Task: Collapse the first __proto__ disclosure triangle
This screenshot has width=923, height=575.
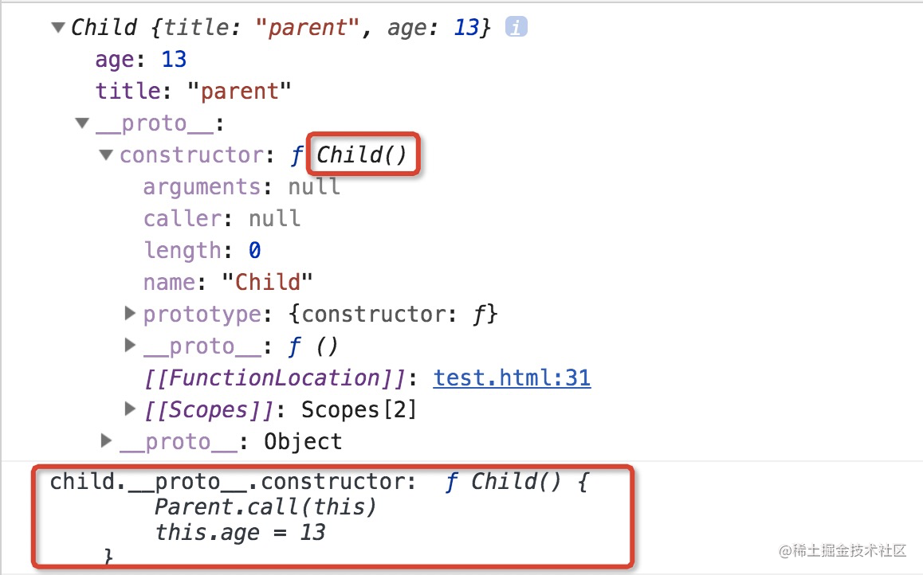Action: [x=82, y=123]
